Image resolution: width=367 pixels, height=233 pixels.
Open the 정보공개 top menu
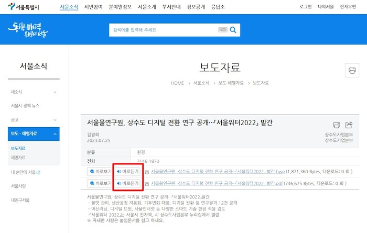[194, 7]
